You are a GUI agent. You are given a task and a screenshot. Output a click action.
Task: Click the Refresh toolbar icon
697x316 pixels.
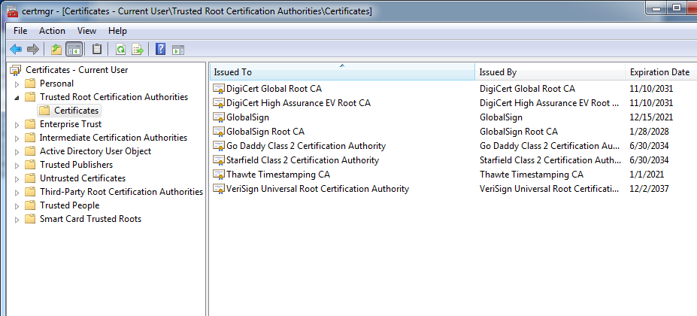point(120,50)
